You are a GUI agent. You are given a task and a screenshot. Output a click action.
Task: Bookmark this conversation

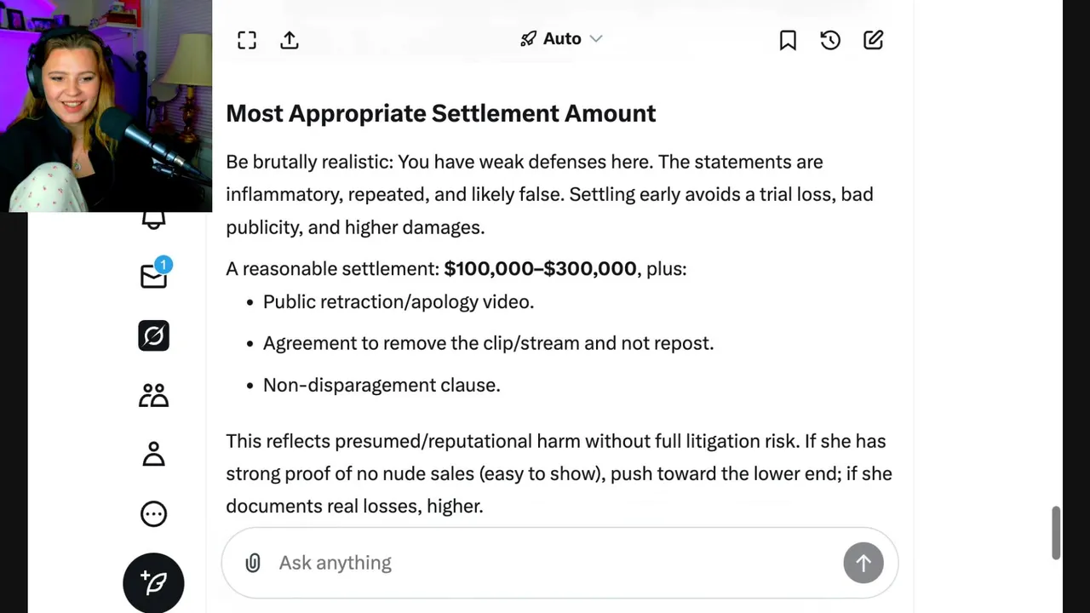click(x=788, y=40)
